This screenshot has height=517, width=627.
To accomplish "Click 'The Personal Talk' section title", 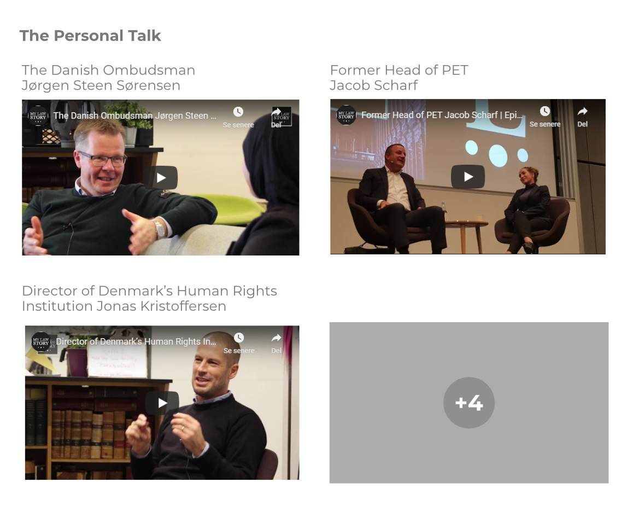I will click(x=90, y=36).
